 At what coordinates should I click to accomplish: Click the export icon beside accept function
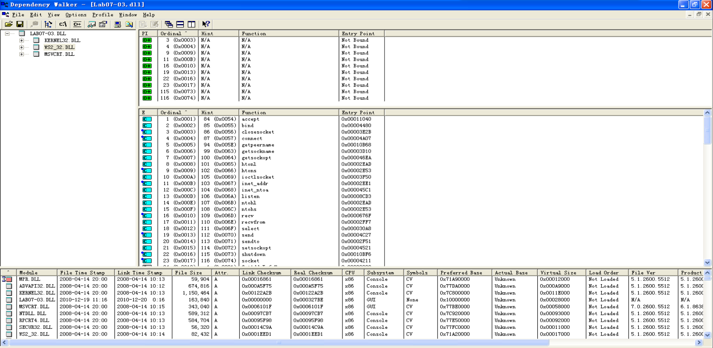point(147,119)
